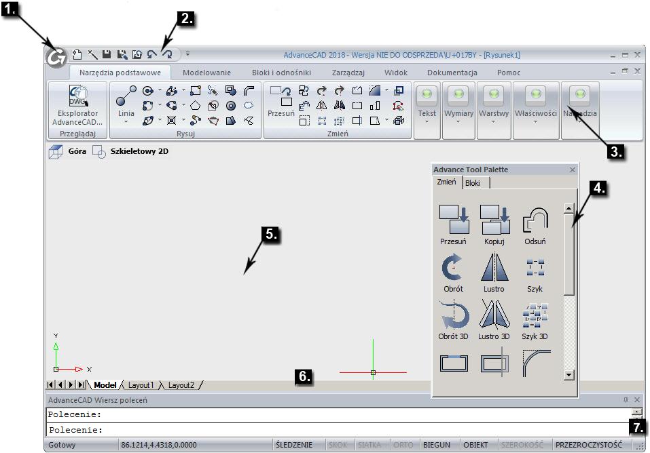Open the dropdown arrow beside the Ellipse tool
650x453 pixels.
point(160,120)
